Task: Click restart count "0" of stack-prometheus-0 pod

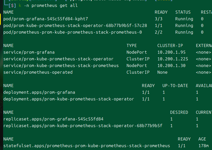Action: pyautogui.click(x=202, y=32)
